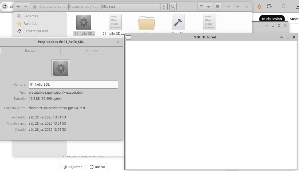This screenshot has width=299, height=171.
Task: Click the Buscar button
Action: [97, 167]
